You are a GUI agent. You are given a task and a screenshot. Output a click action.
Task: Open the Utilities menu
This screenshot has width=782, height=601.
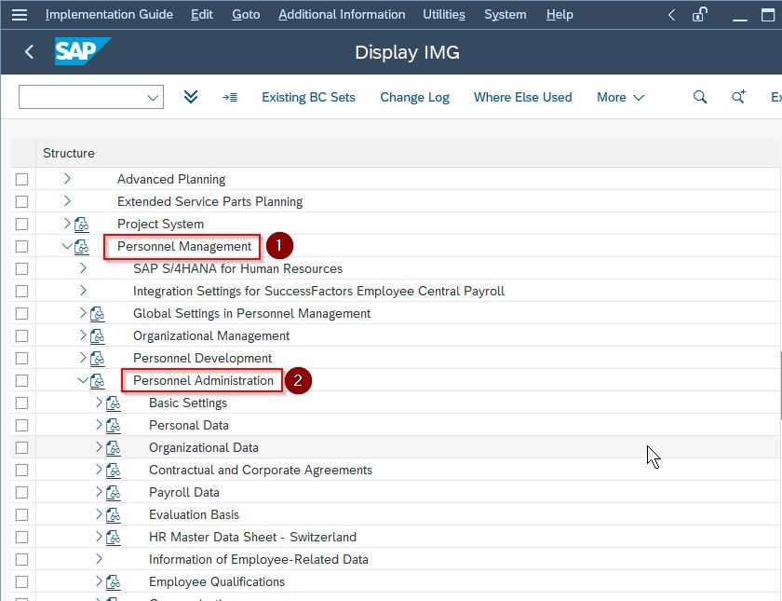(x=444, y=15)
